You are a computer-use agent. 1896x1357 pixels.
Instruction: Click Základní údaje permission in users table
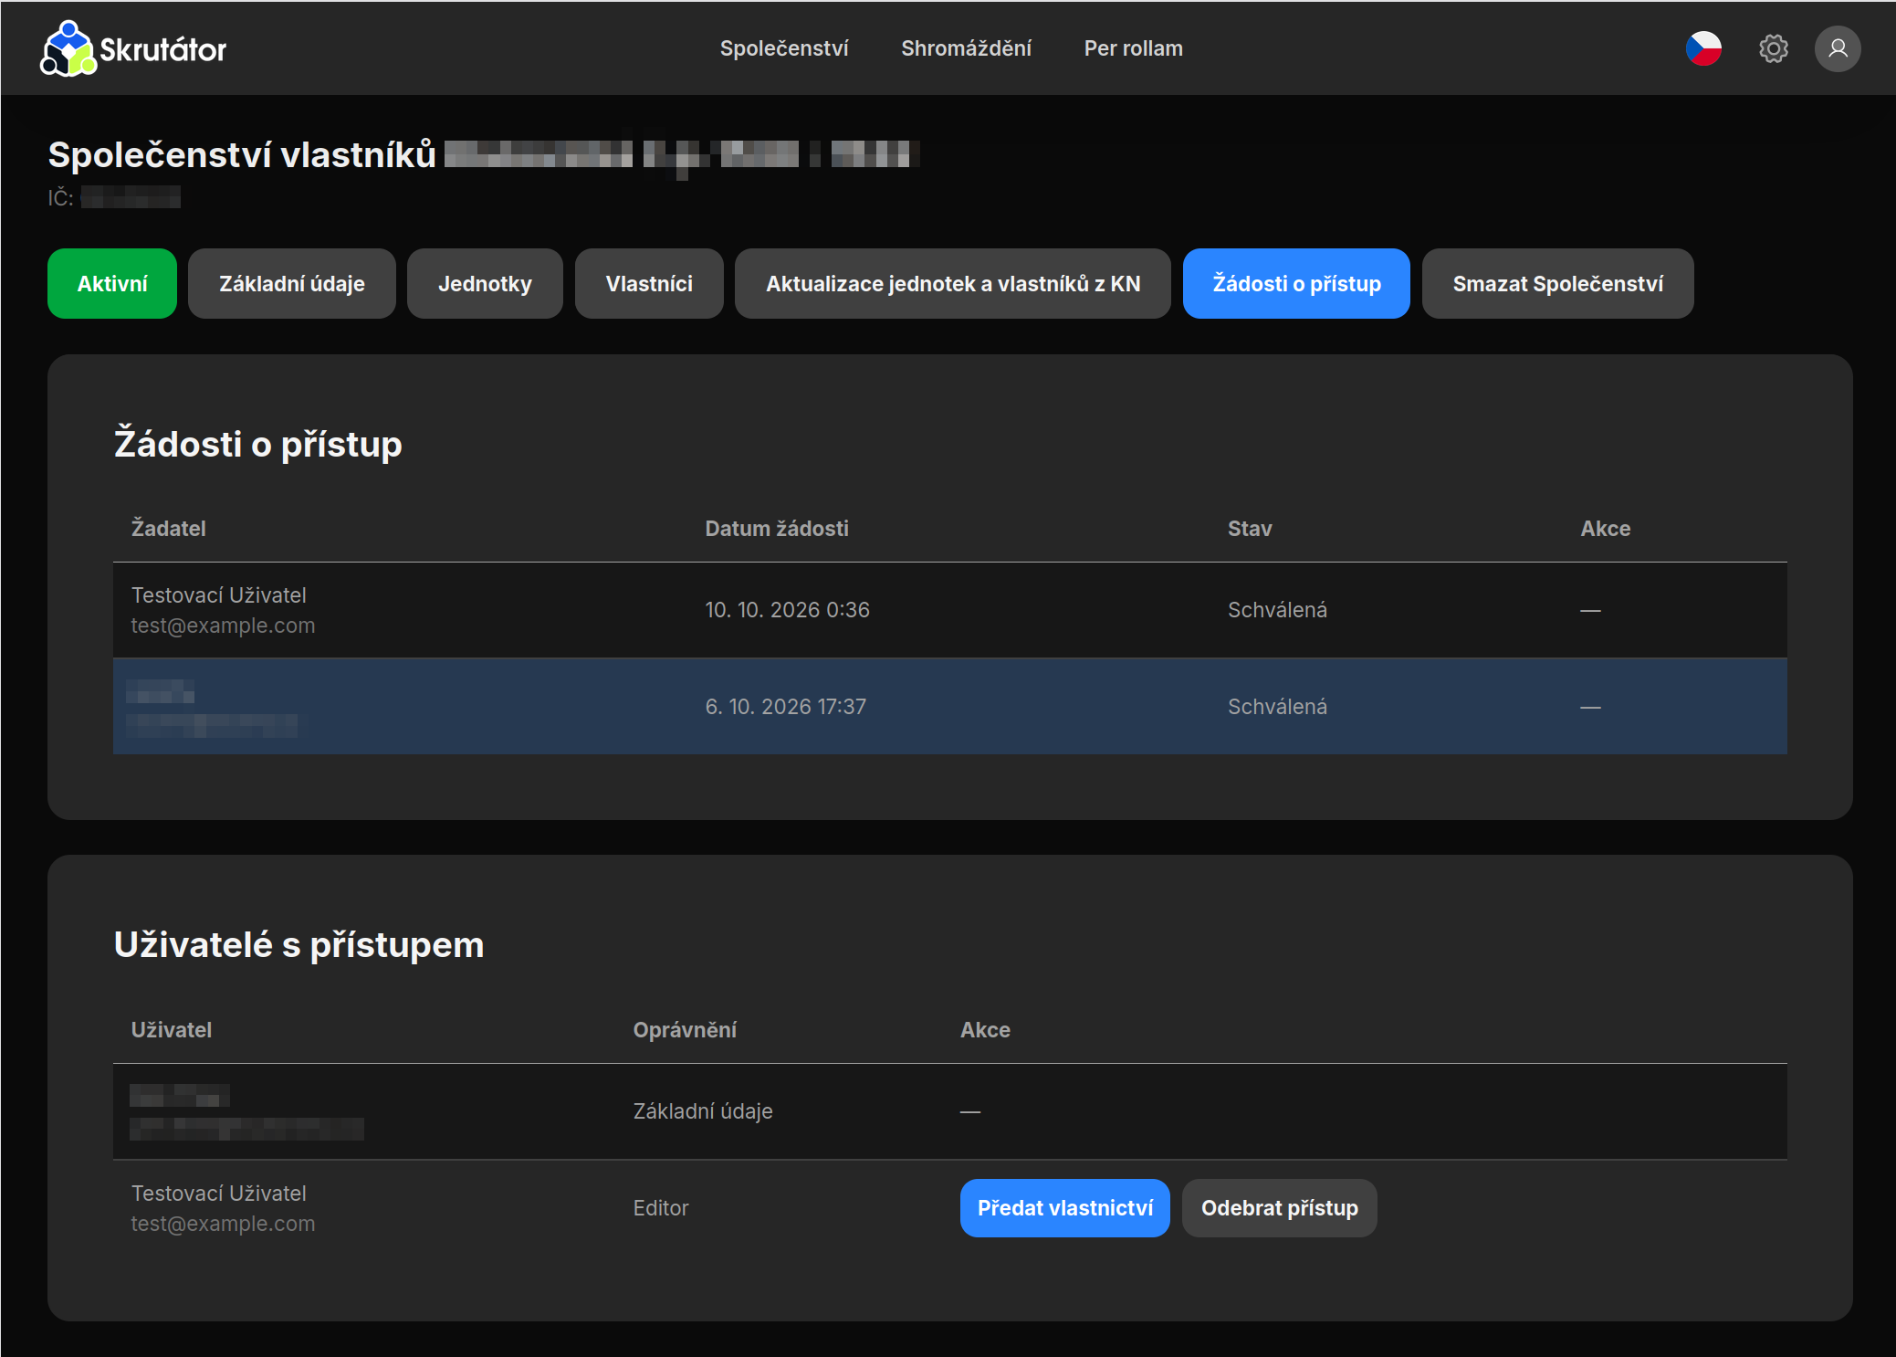pyautogui.click(x=703, y=1111)
